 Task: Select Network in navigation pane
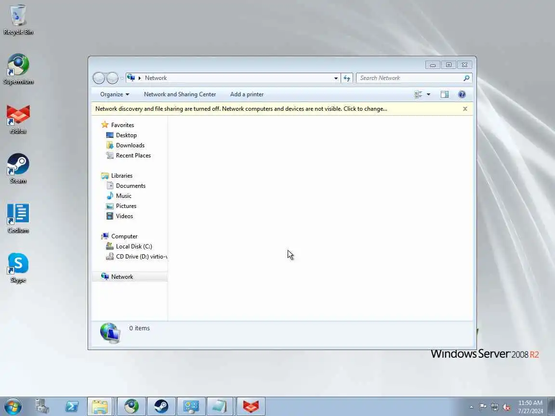click(x=130, y=277)
